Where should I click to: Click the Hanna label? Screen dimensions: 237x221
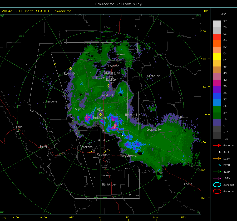(x=184, y=117)
